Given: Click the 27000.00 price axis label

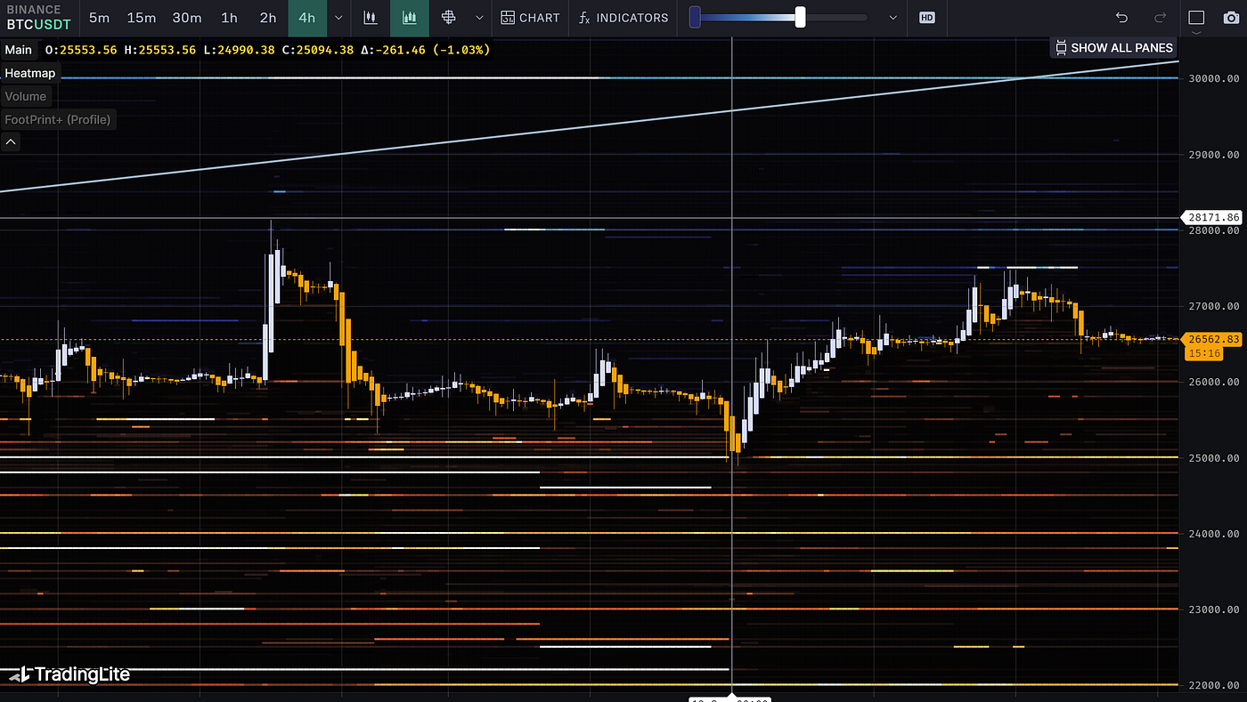Looking at the screenshot, I should [1214, 306].
